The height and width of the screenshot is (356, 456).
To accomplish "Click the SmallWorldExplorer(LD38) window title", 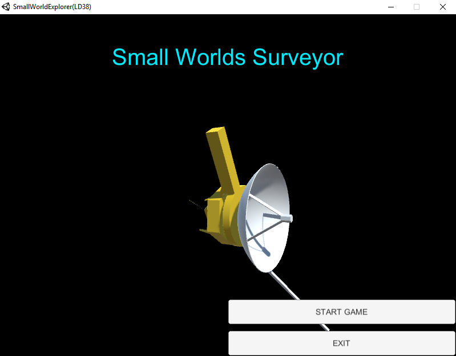I will tap(52, 7).
